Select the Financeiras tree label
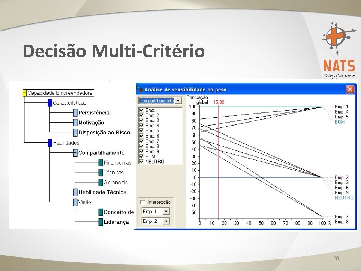Viewport: 361px width, 271px height. [x=118, y=163]
